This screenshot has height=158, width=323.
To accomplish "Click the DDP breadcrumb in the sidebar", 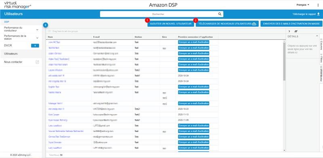I will [x=6, y=22].
